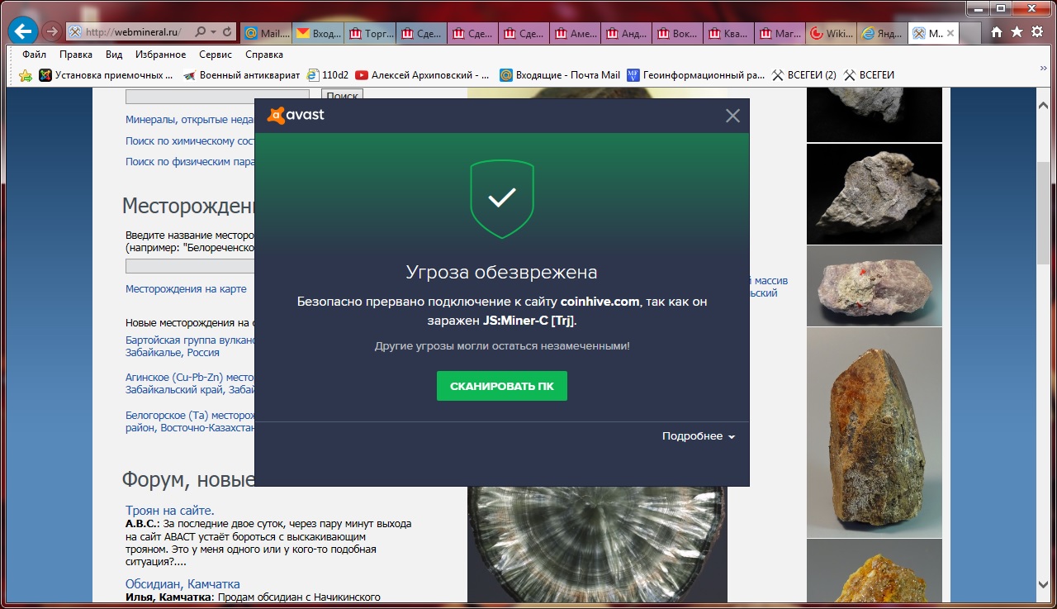Click the СКАНИРОВАТЬ ПК button
This screenshot has width=1057, height=609.
(502, 386)
